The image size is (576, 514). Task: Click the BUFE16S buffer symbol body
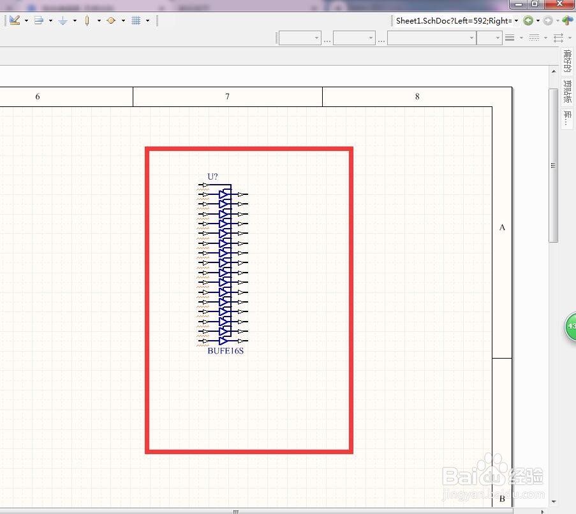coord(223,262)
